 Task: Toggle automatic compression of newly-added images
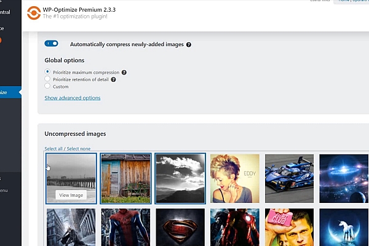(51, 44)
